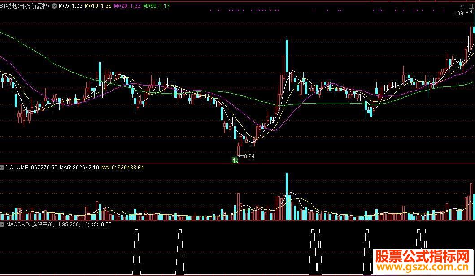Click the second signal spike in MACDKDJ panel
Image resolution: width=475 pixels, height=276 pixels.
click(180, 252)
